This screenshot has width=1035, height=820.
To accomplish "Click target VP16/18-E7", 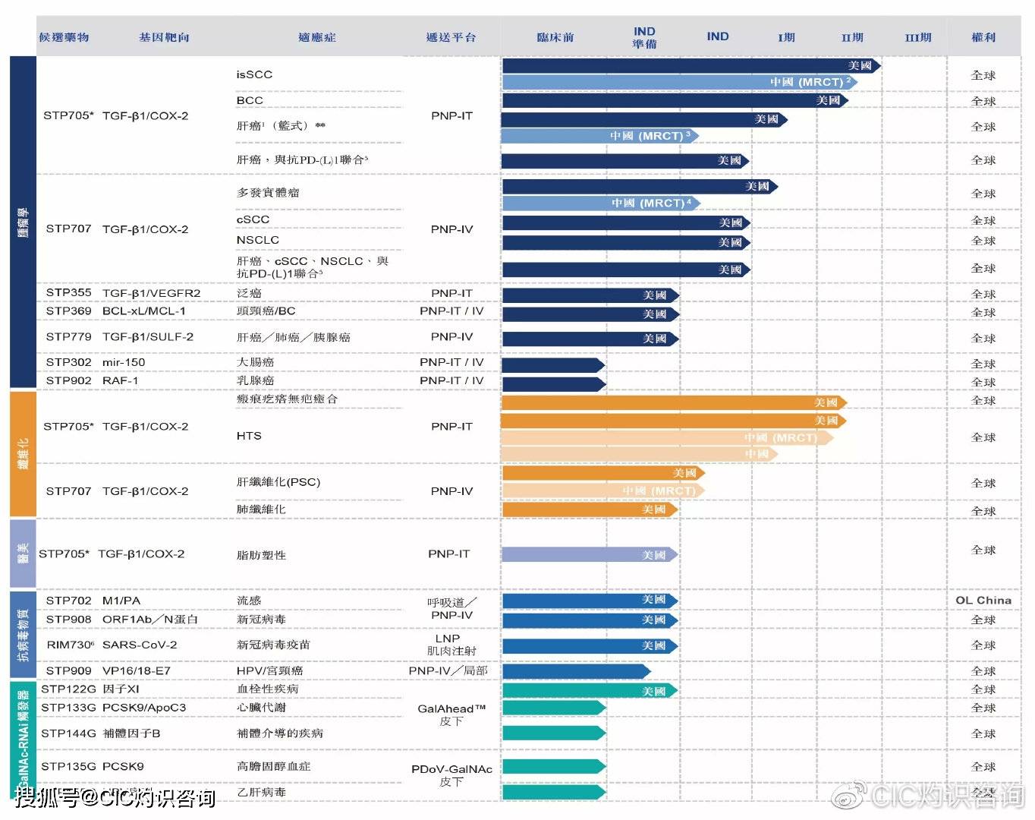I will [x=137, y=671].
